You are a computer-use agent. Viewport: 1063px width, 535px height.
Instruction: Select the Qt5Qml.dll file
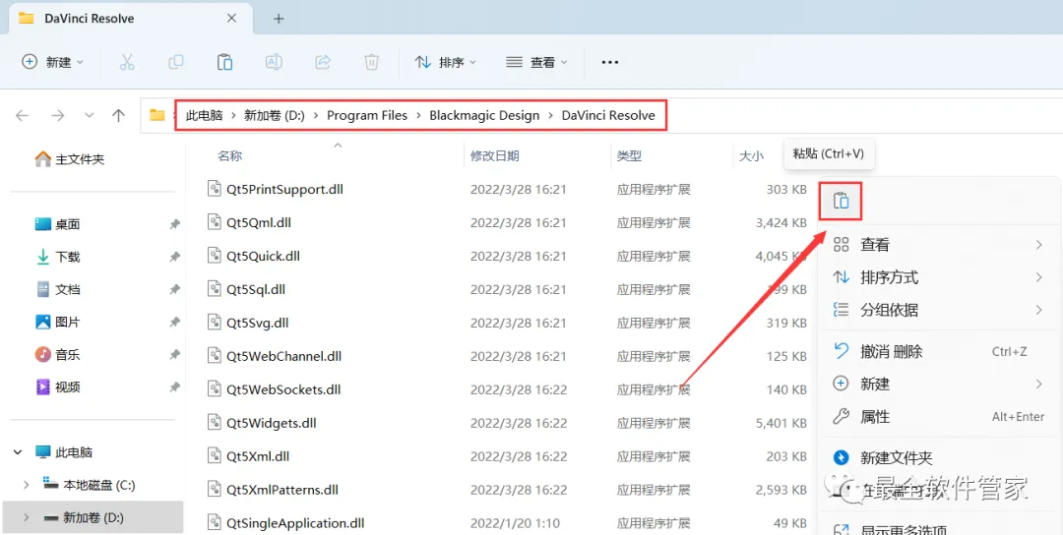pyautogui.click(x=259, y=223)
